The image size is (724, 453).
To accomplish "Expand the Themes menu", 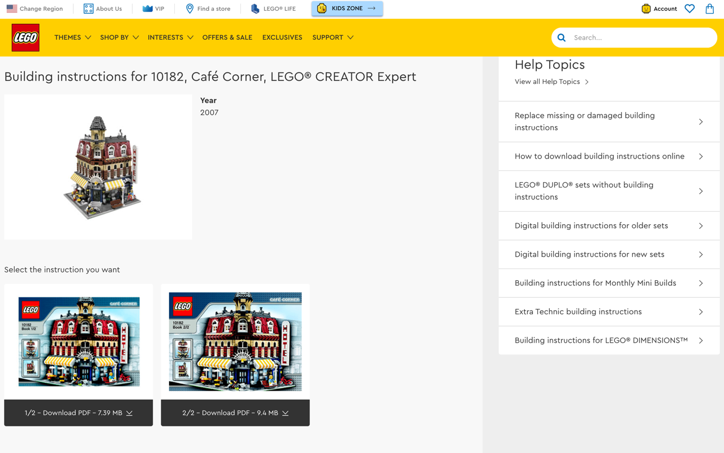I will pos(72,37).
